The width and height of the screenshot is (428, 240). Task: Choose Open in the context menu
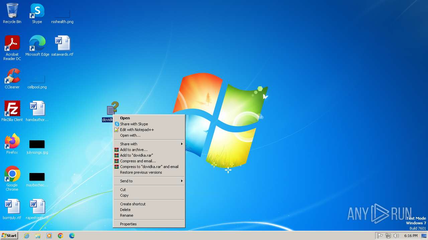click(x=149, y=118)
